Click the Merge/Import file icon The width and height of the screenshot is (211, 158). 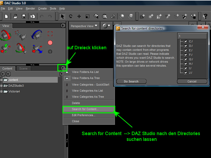[32, 16]
